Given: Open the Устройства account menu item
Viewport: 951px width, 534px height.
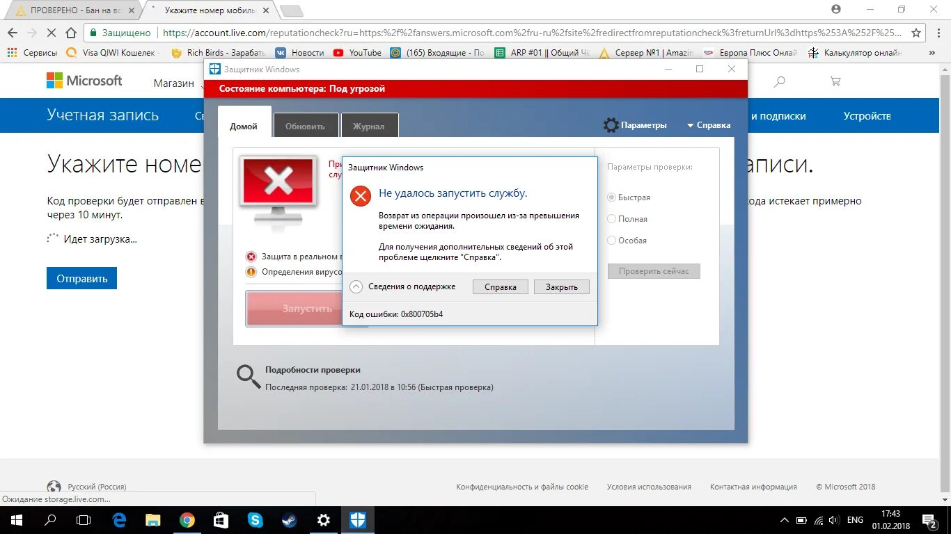Looking at the screenshot, I should pos(867,116).
